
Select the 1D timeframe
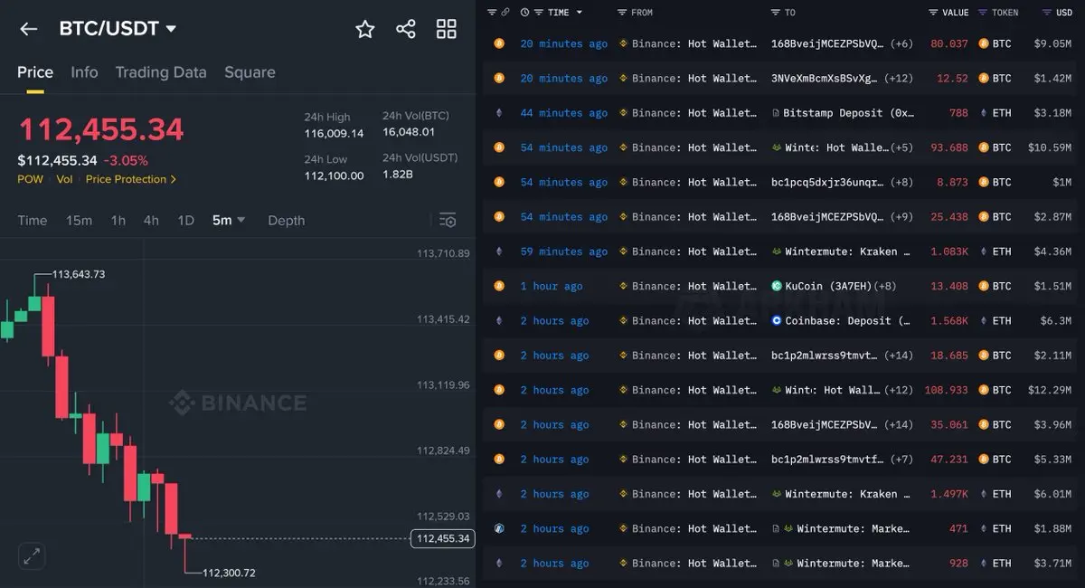click(185, 220)
